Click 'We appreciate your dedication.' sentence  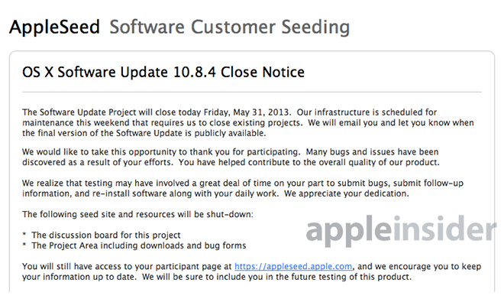347,194
